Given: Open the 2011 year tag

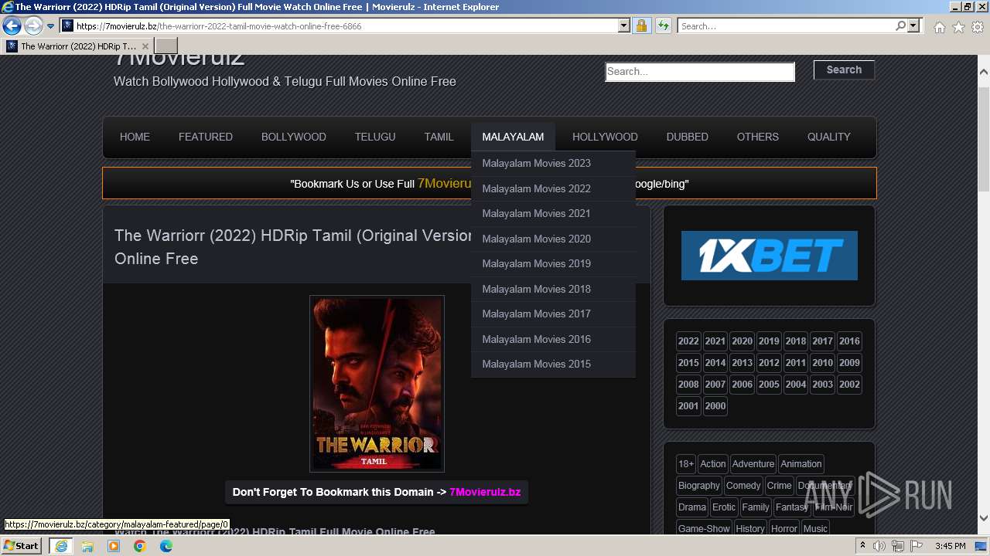Looking at the screenshot, I should pyautogui.click(x=796, y=362).
